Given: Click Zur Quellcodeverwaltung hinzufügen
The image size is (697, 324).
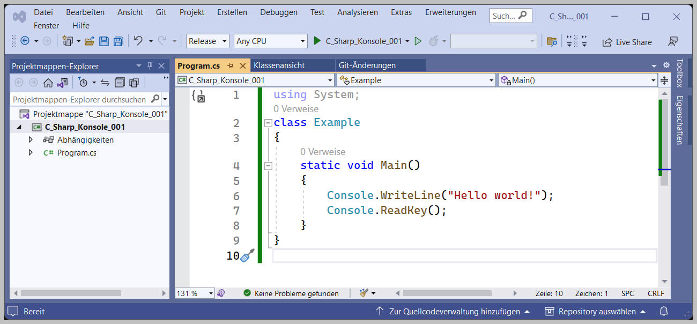Looking at the screenshot, I should [x=453, y=311].
